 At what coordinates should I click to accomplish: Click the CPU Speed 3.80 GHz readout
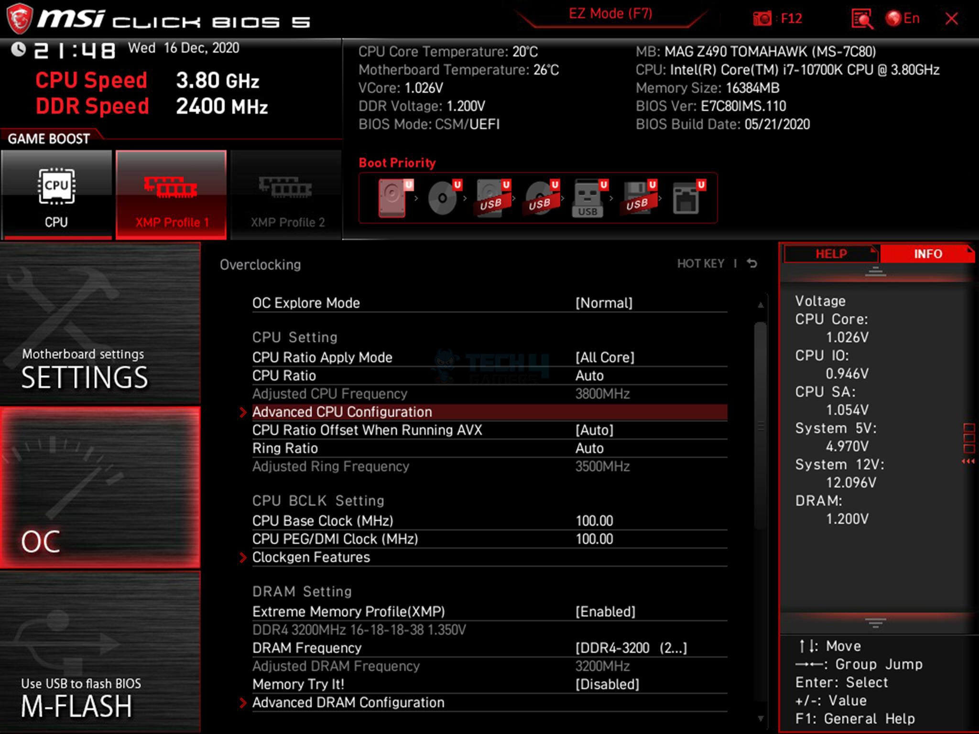[x=147, y=80]
